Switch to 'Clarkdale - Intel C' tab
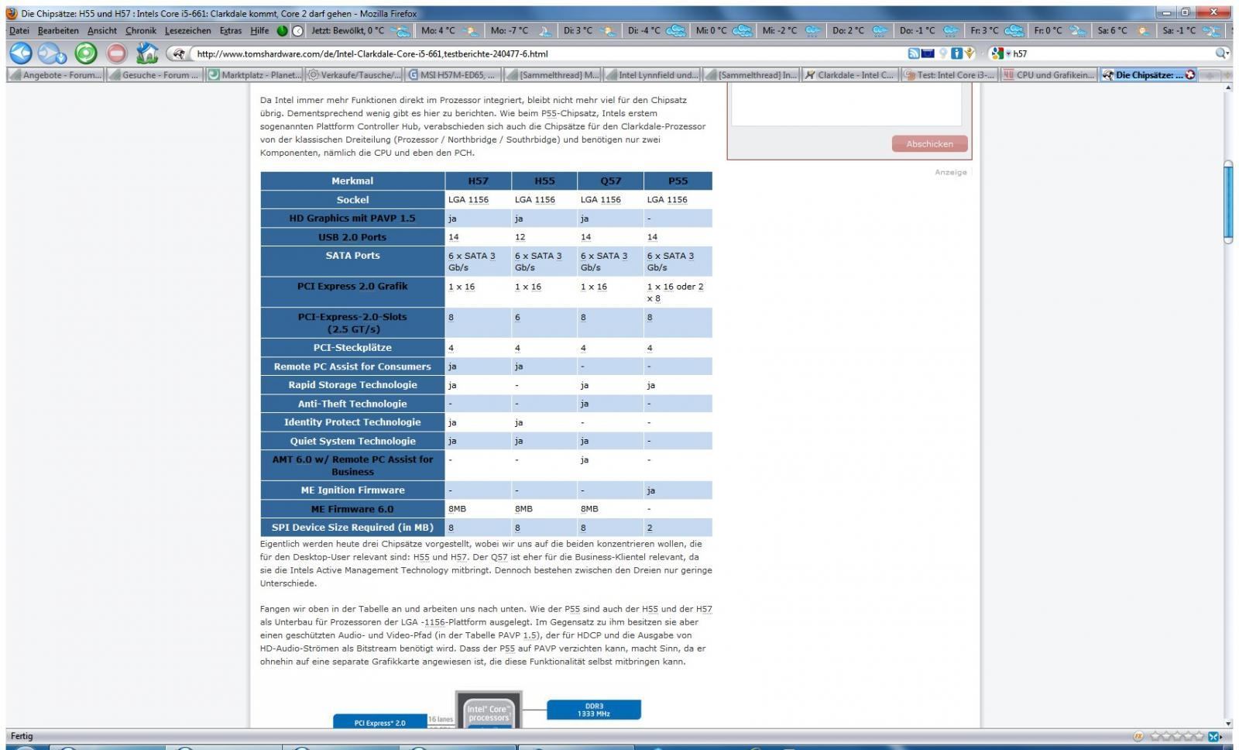Viewport: 1239px width, 750px height. point(852,75)
